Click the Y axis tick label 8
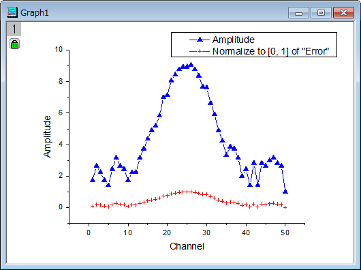Image resolution: width=361 pixels, height=270 pixels. click(61, 81)
